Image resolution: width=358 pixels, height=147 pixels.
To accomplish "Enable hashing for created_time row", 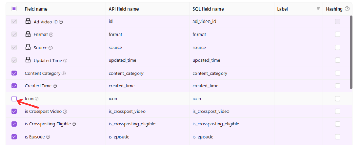I will pos(338,86).
